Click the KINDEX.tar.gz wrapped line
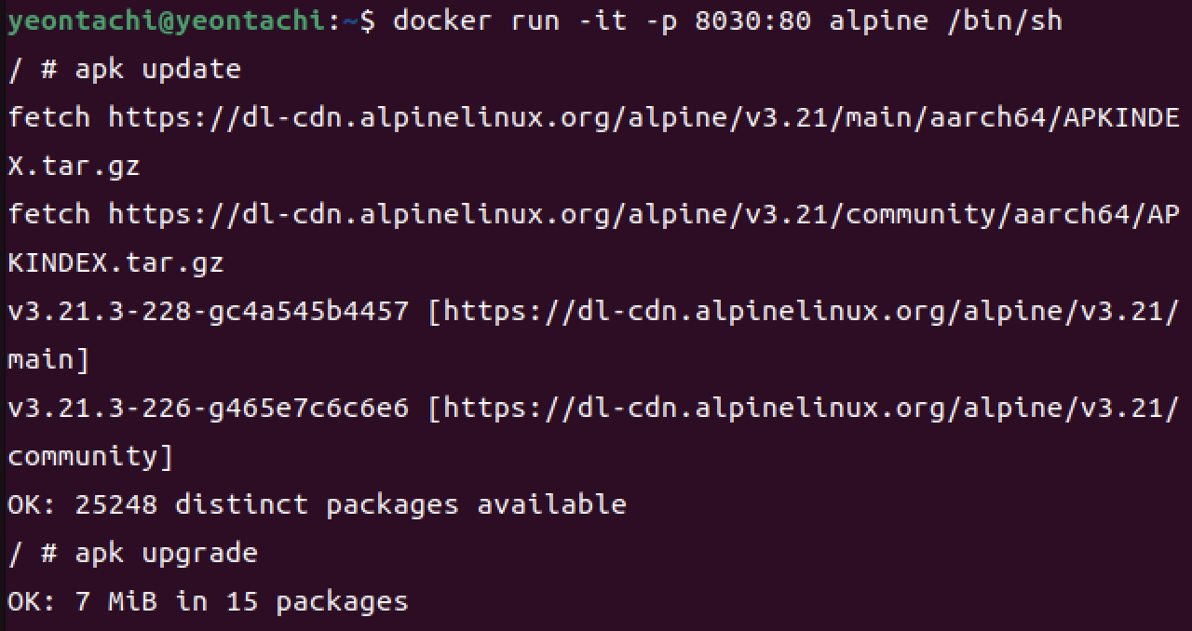The height and width of the screenshot is (631, 1192). (x=115, y=262)
